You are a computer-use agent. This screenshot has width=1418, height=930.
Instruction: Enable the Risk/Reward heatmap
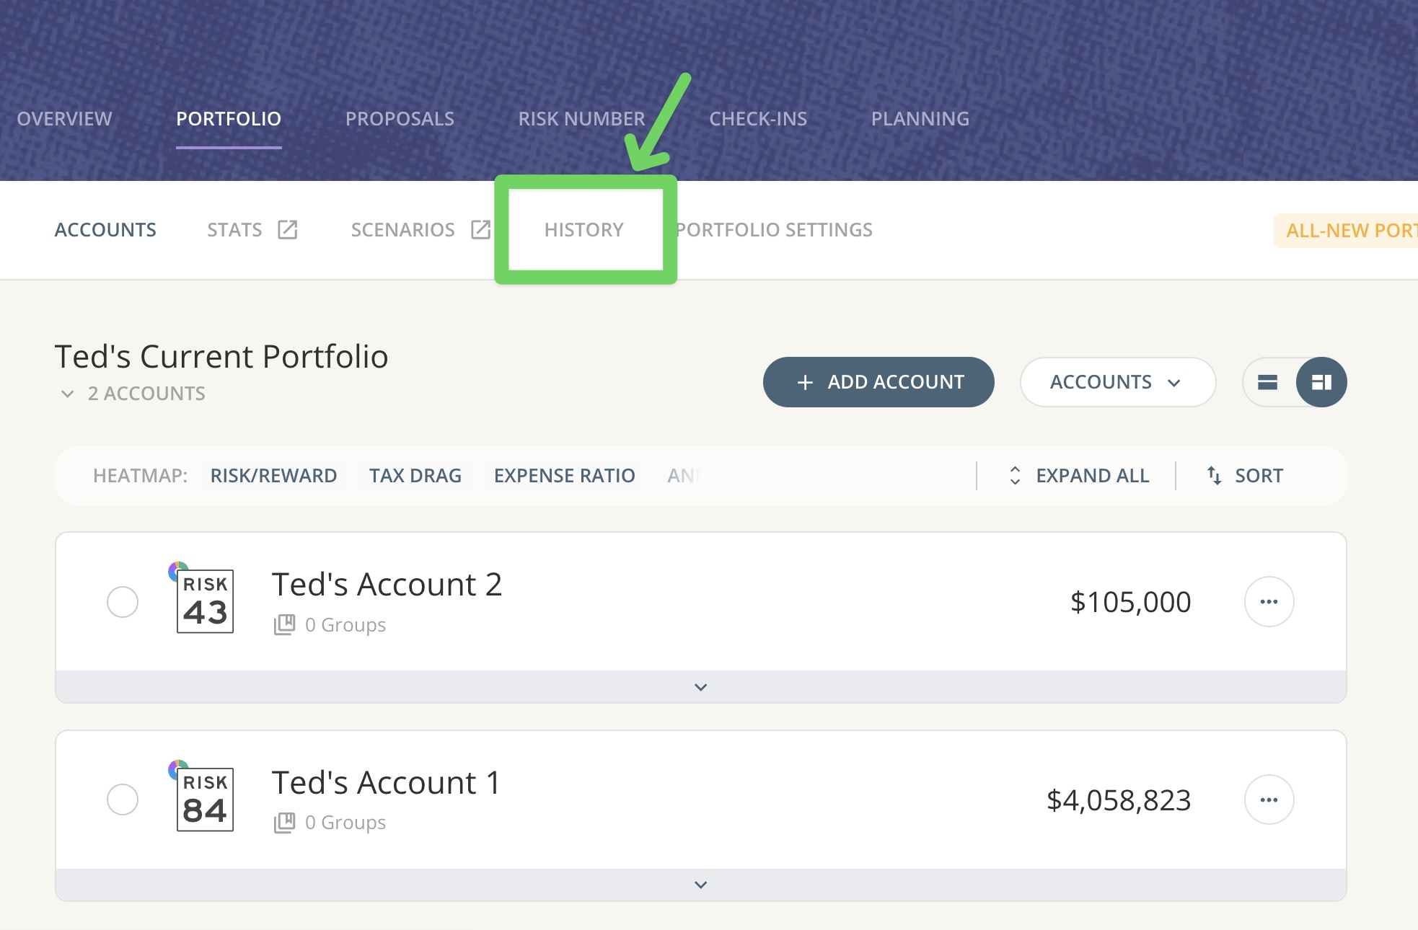pyautogui.click(x=274, y=475)
